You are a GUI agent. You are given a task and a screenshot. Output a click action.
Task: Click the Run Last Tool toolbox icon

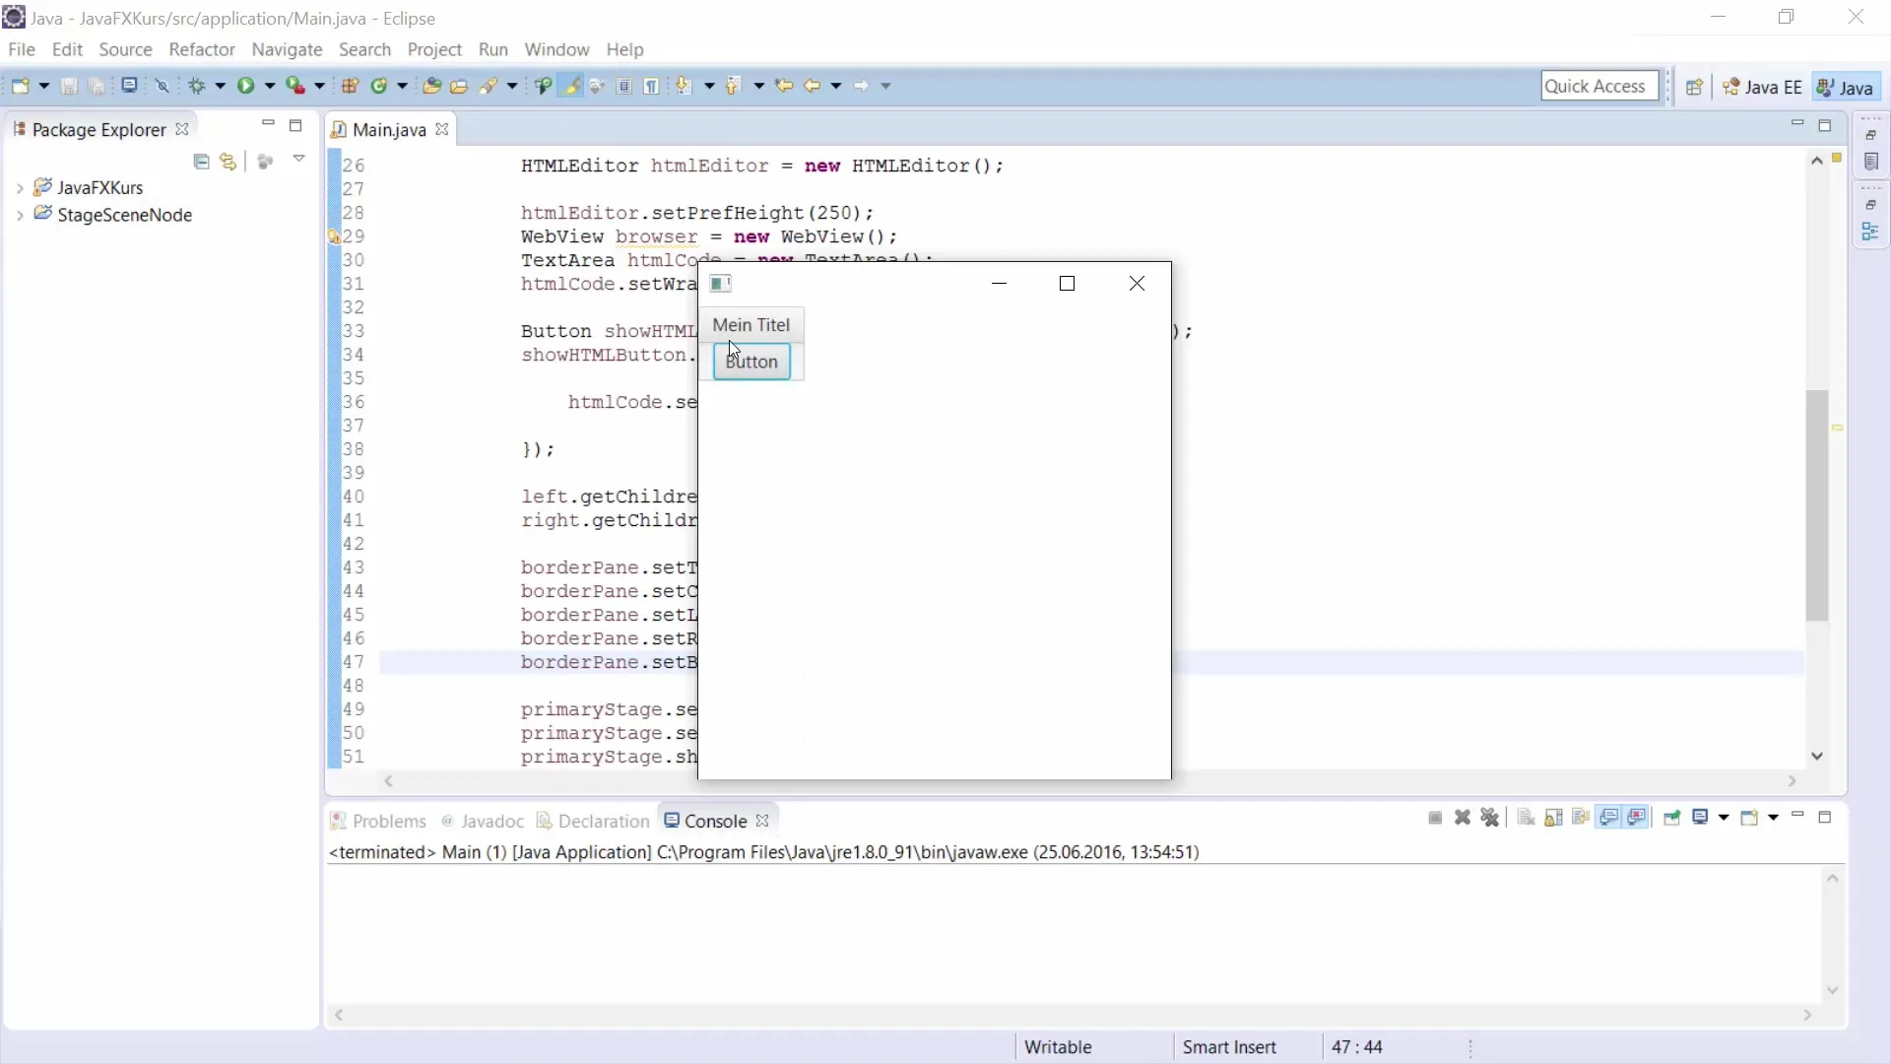tap(295, 86)
